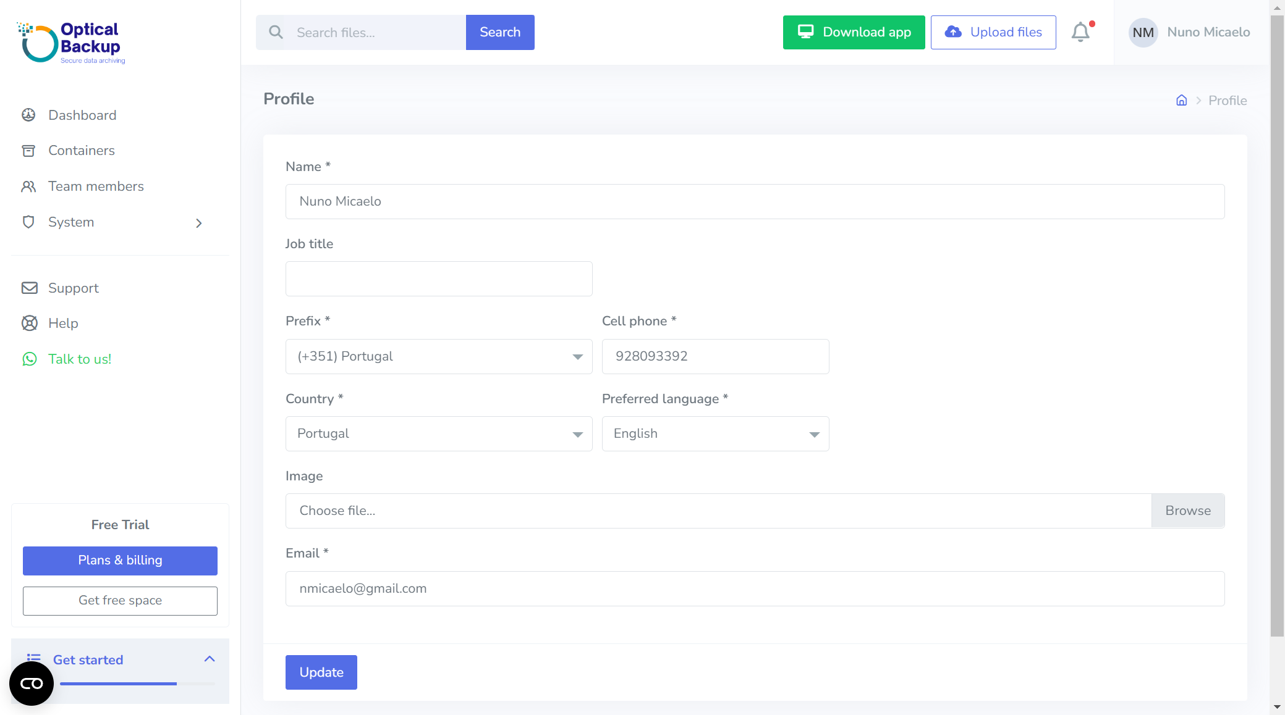Open Containers in the sidebar
1285x715 pixels.
point(81,151)
